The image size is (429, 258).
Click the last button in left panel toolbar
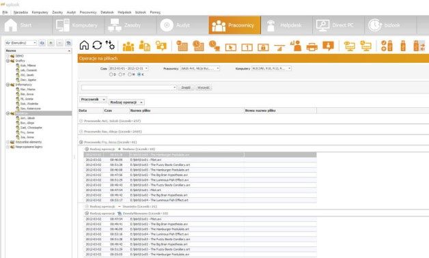[x=68, y=43]
